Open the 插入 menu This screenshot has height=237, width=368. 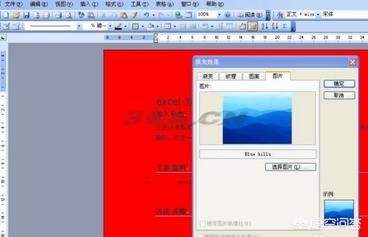(x=89, y=4)
